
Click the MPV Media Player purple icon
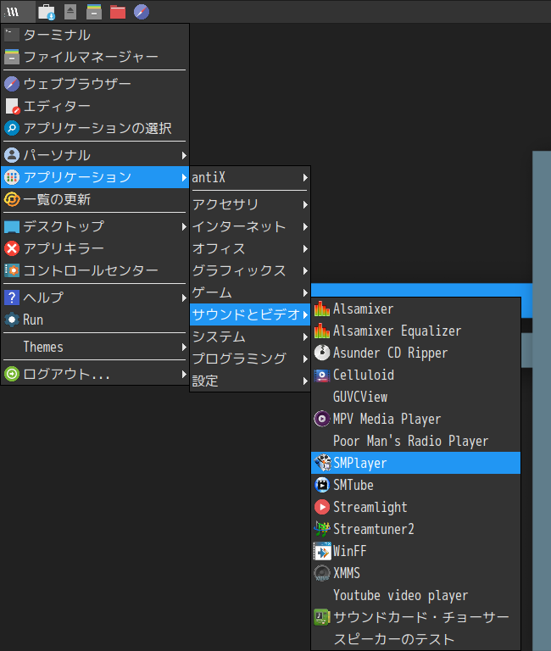tap(322, 419)
